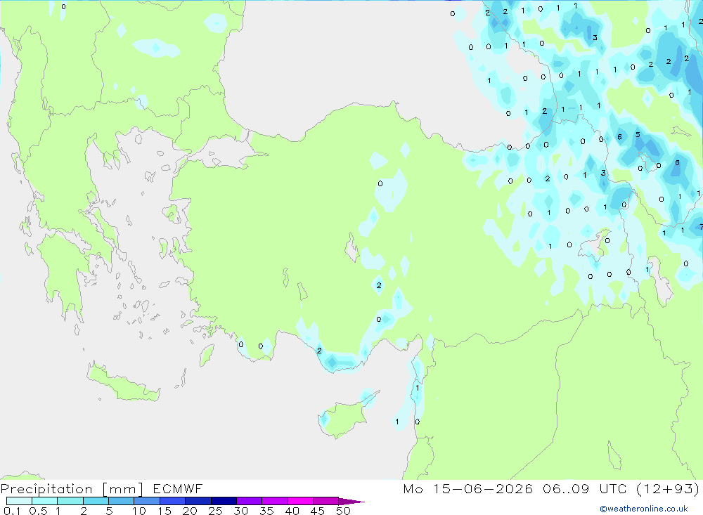The height and width of the screenshot is (515, 703).
Task: Select the 5–10 mm legend color swatch
Action: coord(122,501)
